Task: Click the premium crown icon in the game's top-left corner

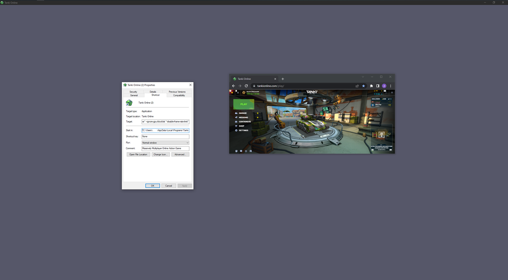Action: tap(232, 93)
